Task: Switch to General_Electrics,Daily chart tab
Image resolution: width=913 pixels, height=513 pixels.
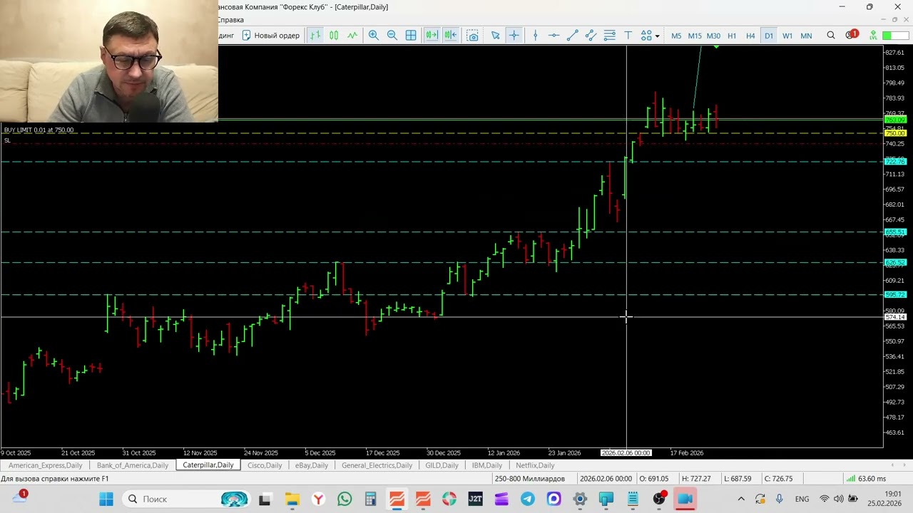Action: [x=377, y=465]
